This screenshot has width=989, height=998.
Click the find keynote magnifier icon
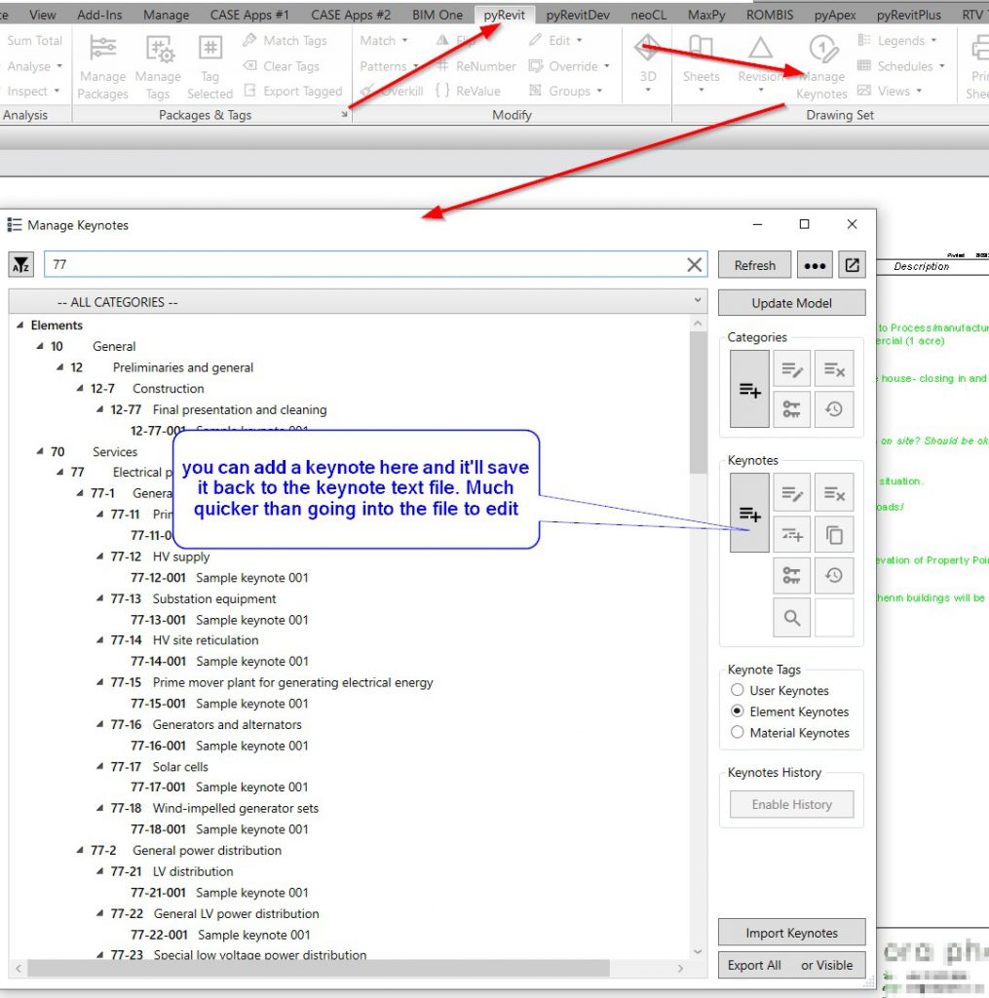791,617
